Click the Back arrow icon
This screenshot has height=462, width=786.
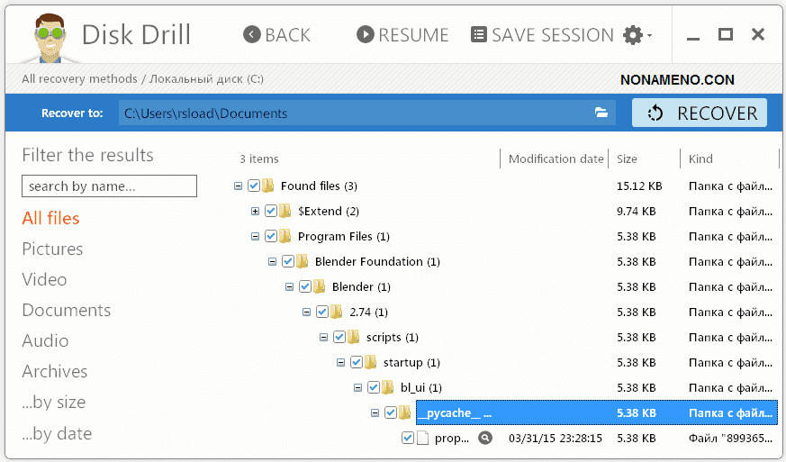click(251, 35)
